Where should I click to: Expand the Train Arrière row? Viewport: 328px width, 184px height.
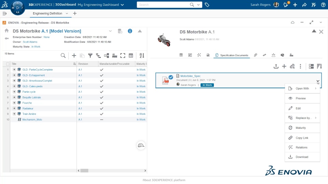tap(14, 114)
